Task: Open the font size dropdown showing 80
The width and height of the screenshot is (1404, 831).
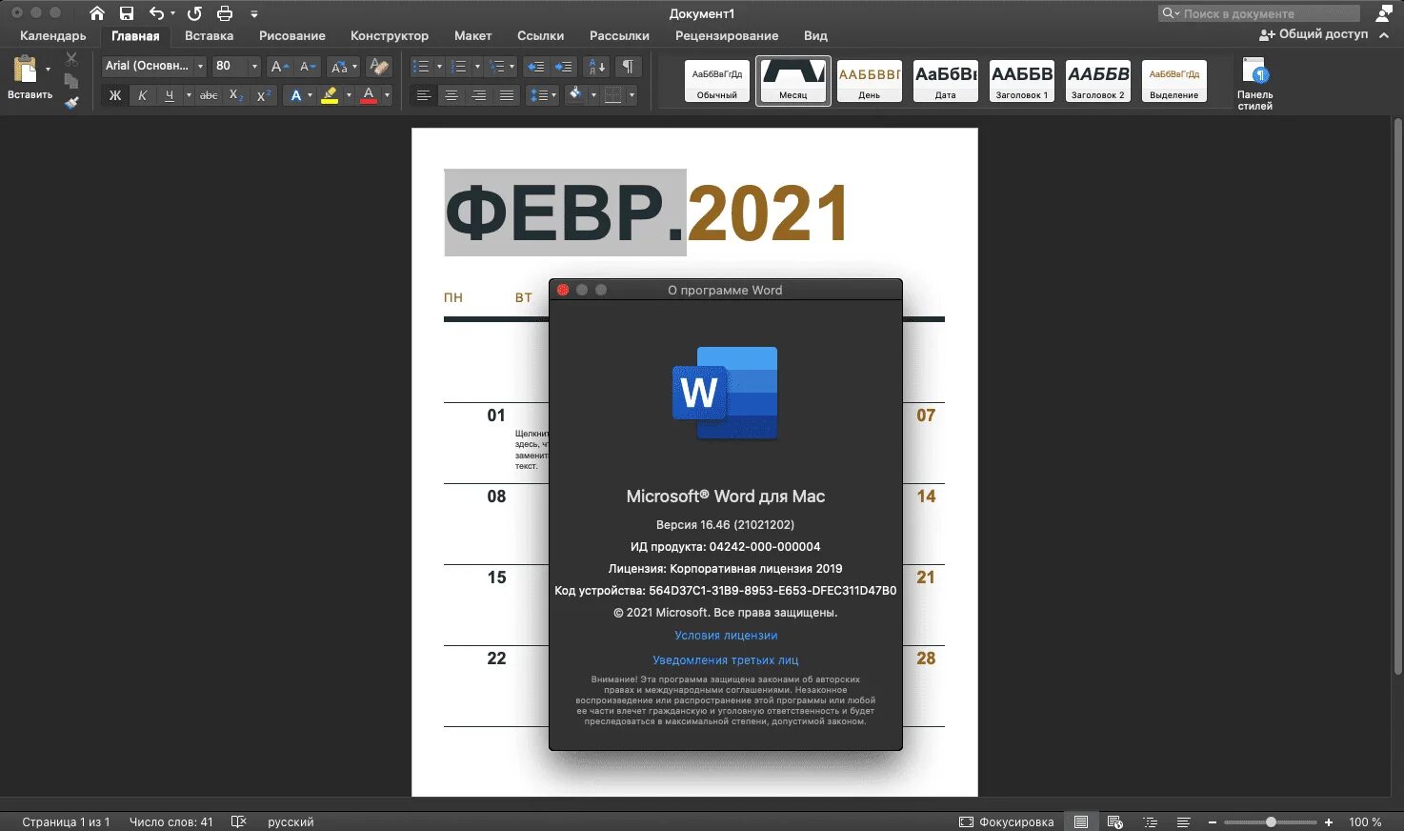Action: click(254, 67)
